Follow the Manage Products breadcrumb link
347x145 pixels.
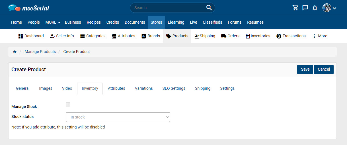click(x=40, y=52)
